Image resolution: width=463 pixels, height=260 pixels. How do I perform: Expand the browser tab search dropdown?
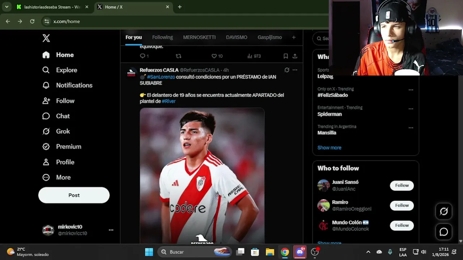pyautogui.click(x=7, y=7)
